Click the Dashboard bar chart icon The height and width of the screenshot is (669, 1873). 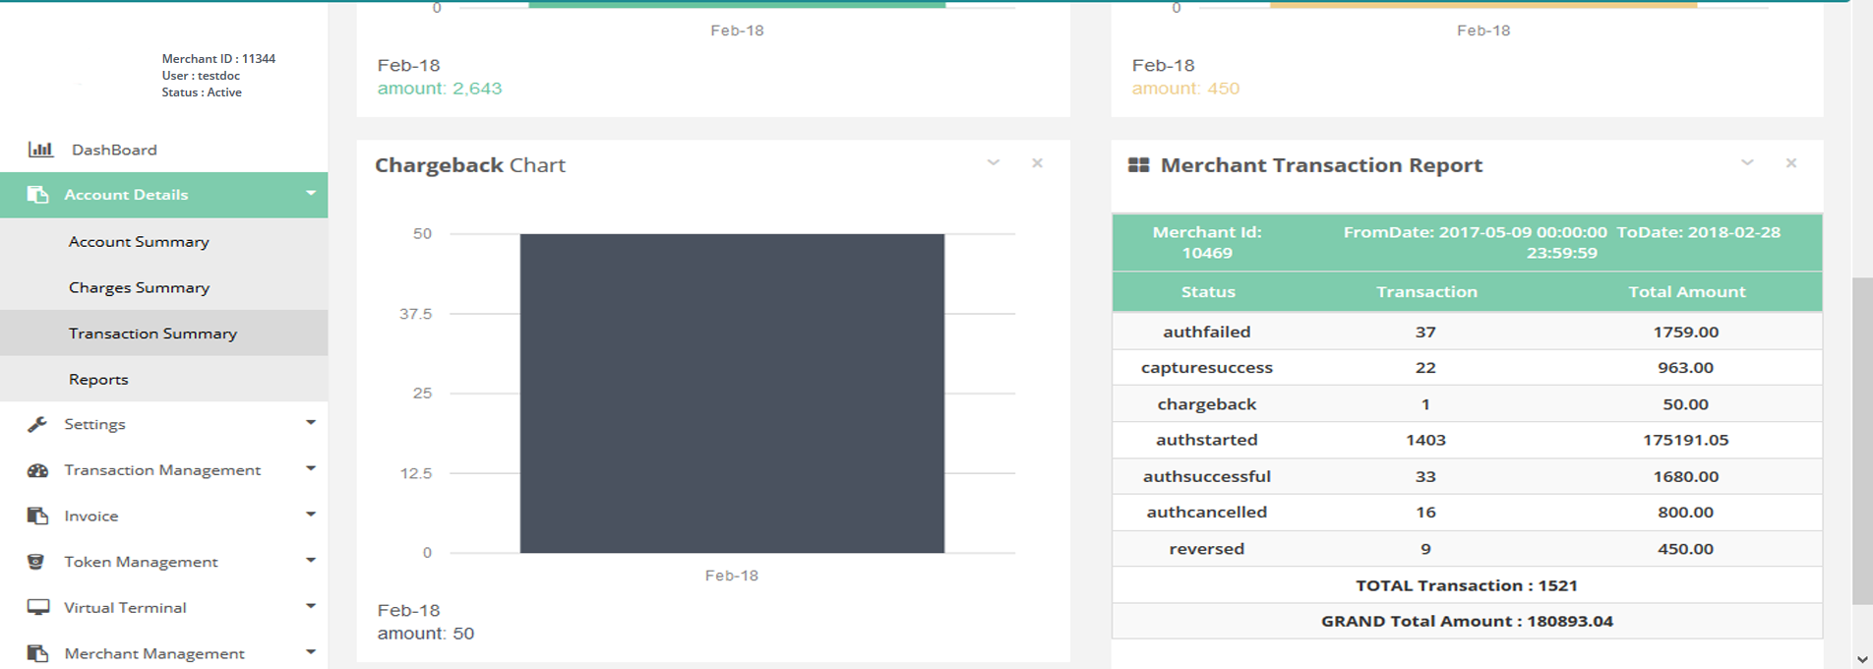[x=40, y=150]
